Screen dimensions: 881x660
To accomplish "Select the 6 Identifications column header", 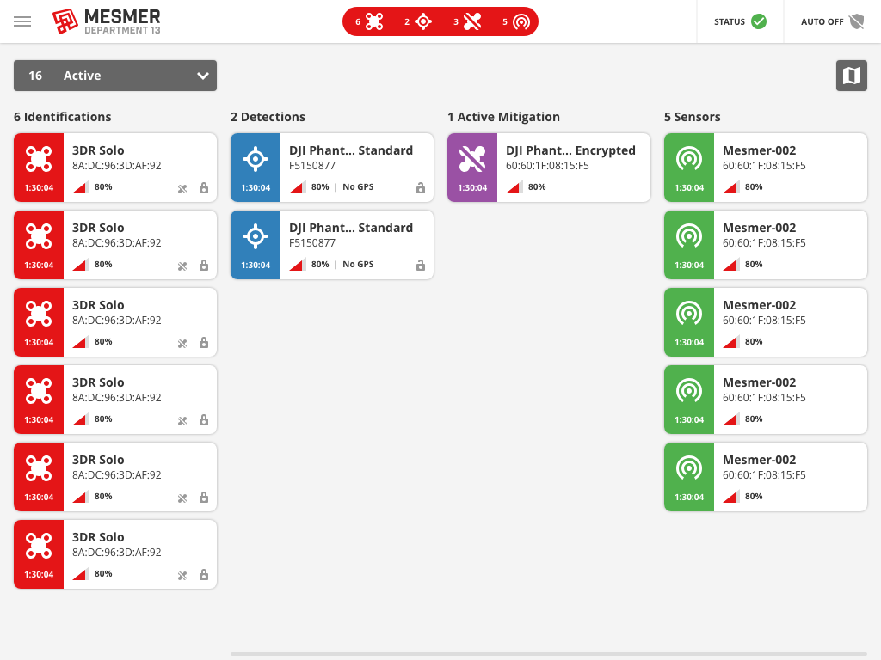I will pos(63,117).
